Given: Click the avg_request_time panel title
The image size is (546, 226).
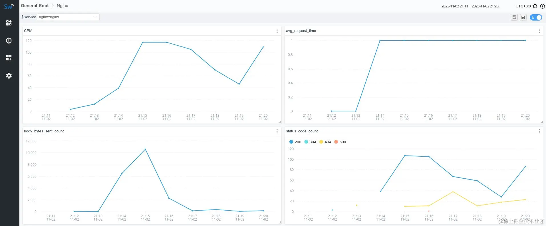Looking at the screenshot, I should [301, 31].
